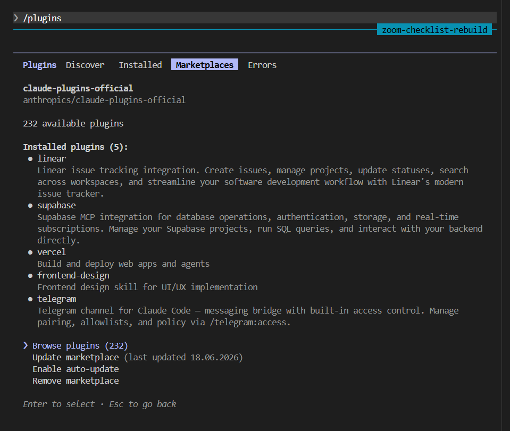Click the last updated 18.06.2026 text
This screenshot has height=431, width=510.
tap(183, 357)
